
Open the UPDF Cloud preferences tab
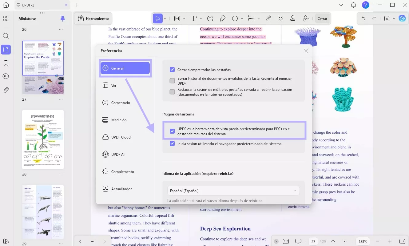125,137
